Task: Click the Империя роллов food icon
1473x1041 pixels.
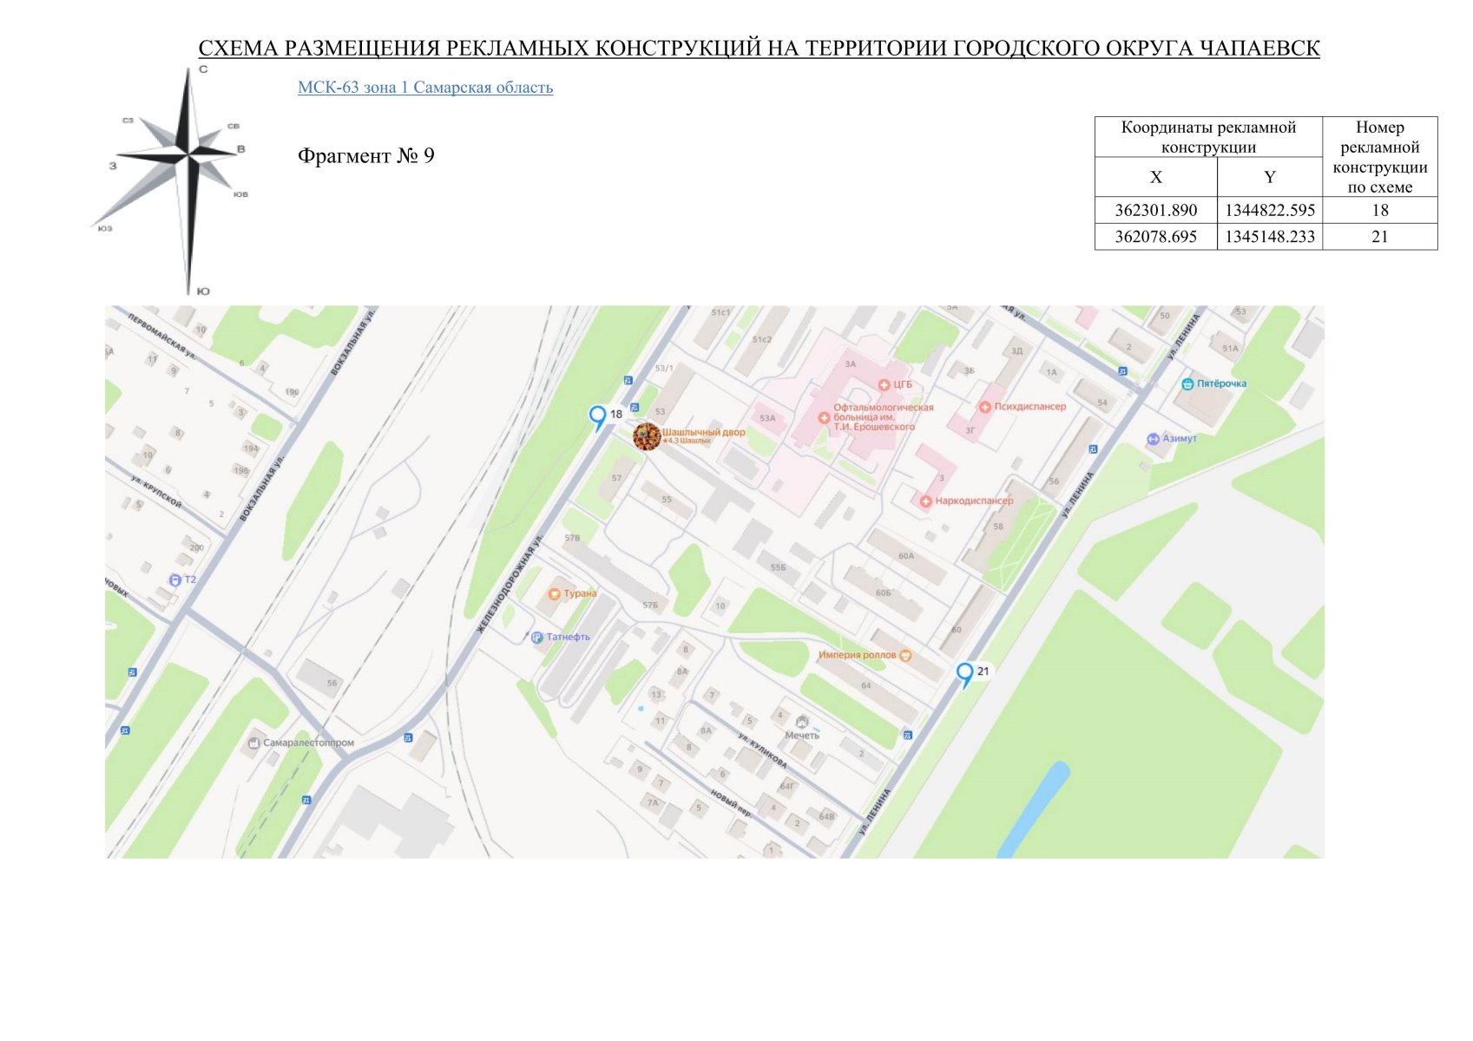Action: (x=905, y=655)
